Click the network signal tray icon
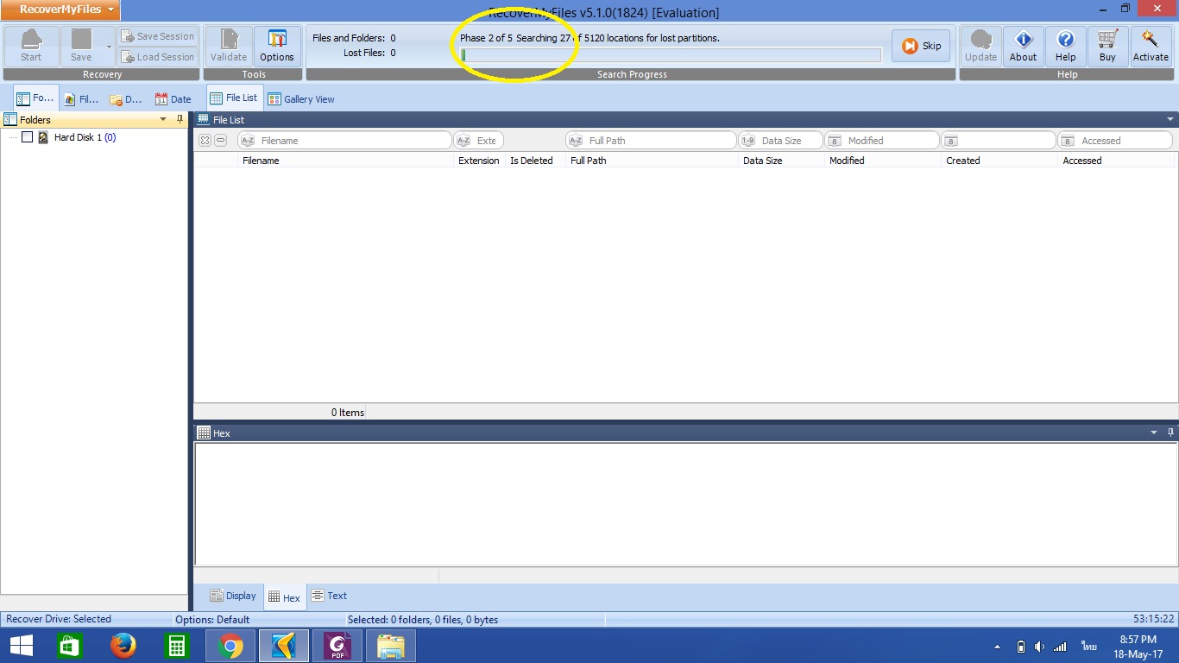1179x663 pixels. pyautogui.click(x=1060, y=647)
